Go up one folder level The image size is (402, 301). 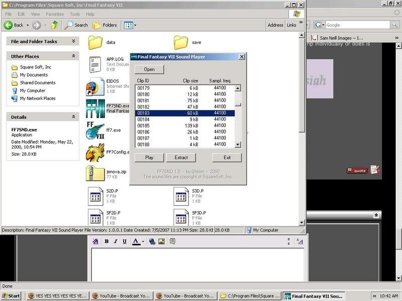(x=54, y=25)
